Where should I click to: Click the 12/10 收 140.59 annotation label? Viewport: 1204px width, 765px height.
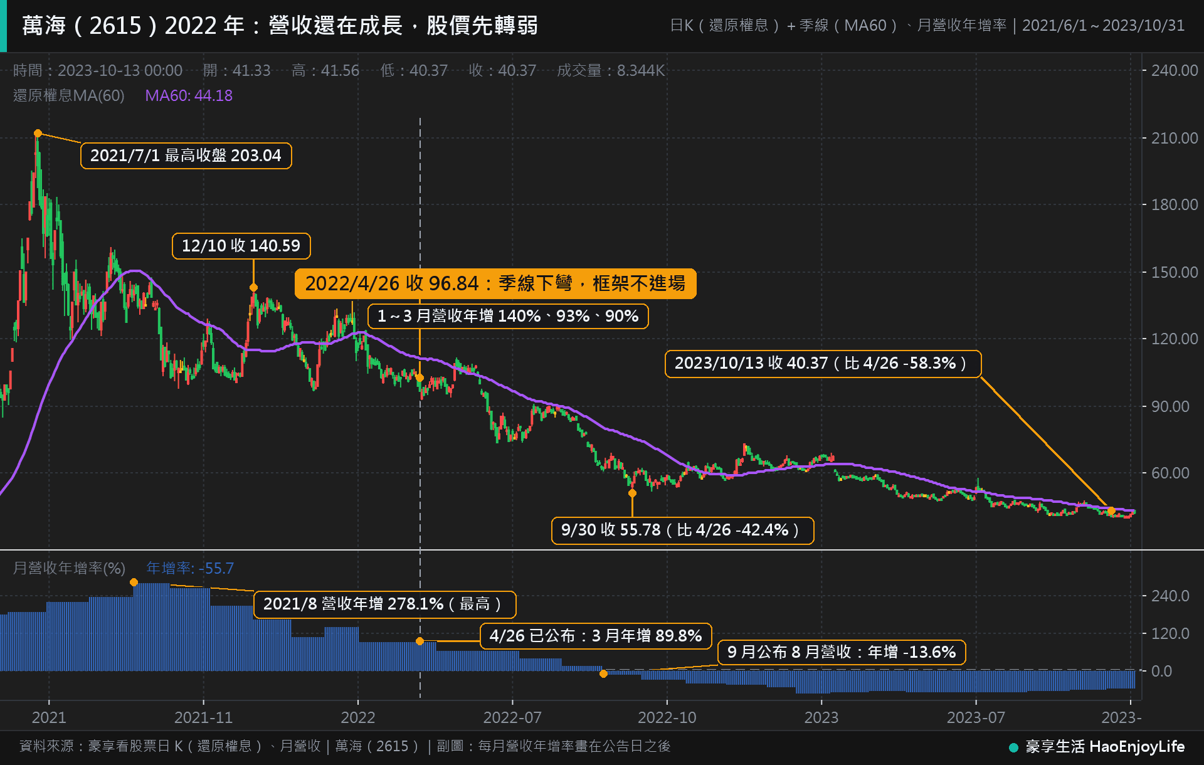tap(241, 246)
